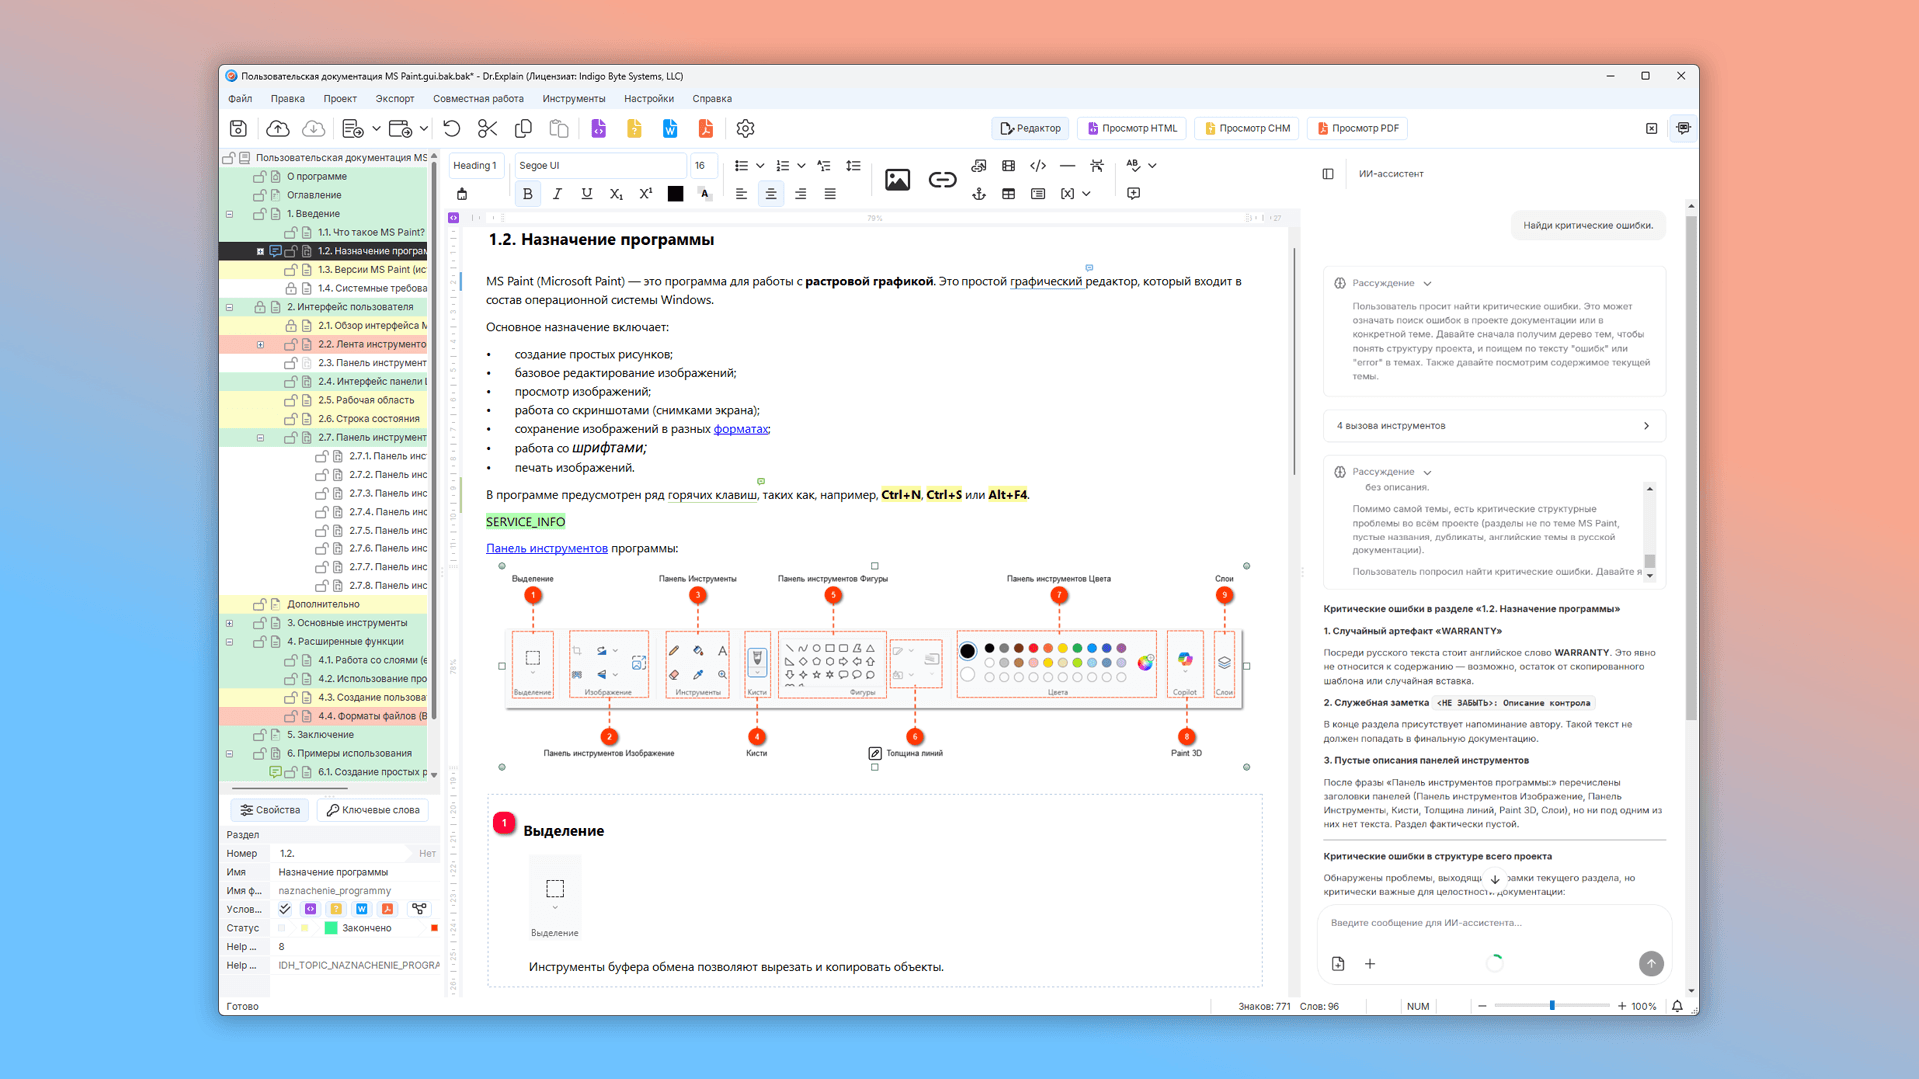Open the Heading 1 style dropdown

(475, 166)
